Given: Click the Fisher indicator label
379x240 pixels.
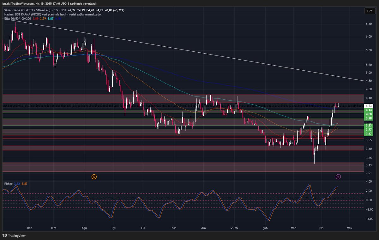Looking at the screenshot, I should (8, 183).
